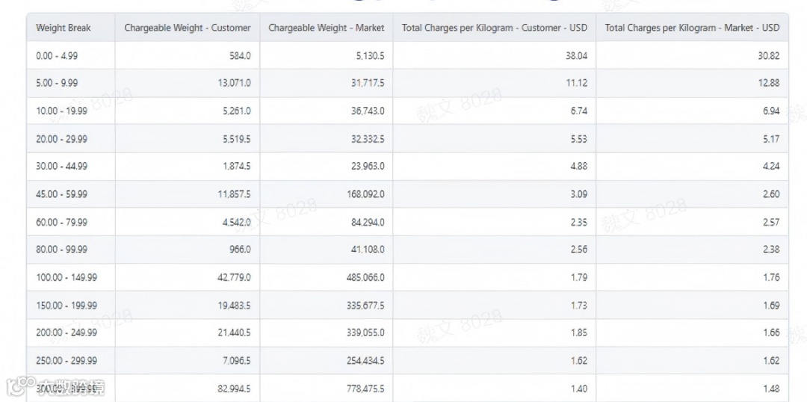
Task: Click the 5.00 - 9.99 weight break cell
Action: 57,83
